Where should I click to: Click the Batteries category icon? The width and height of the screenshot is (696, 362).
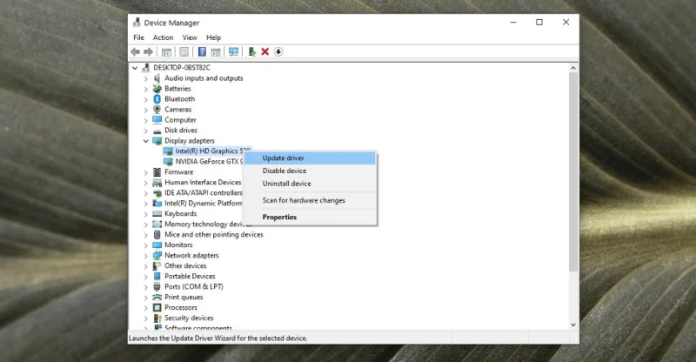pos(157,89)
